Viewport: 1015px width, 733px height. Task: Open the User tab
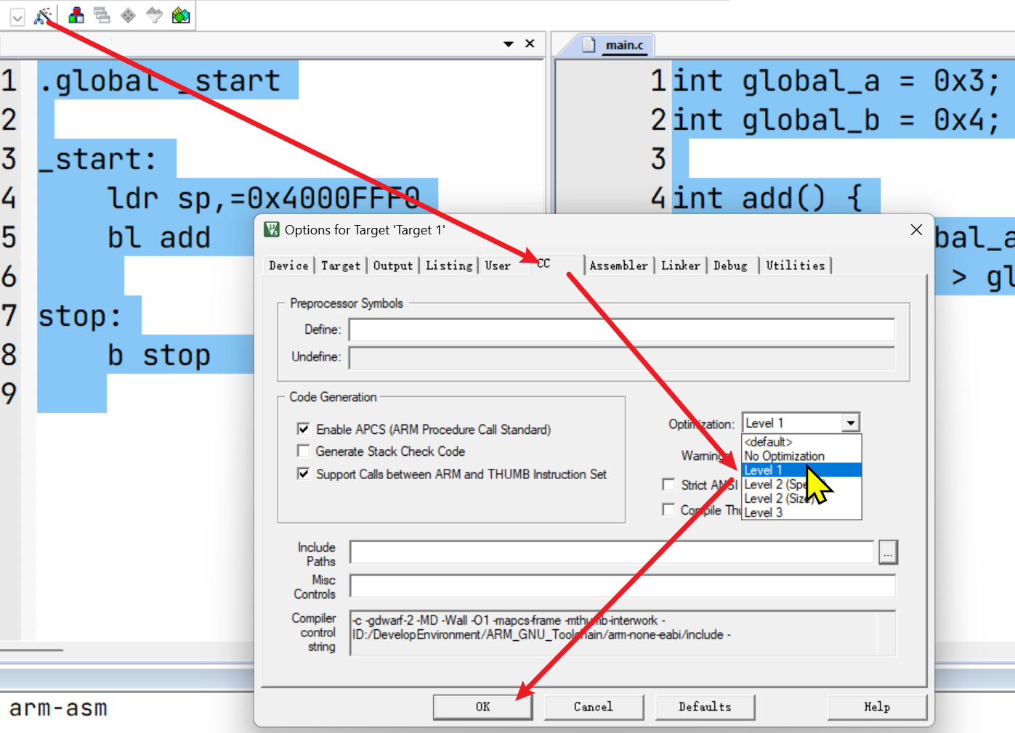pyautogui.click(x=498, y=266)
